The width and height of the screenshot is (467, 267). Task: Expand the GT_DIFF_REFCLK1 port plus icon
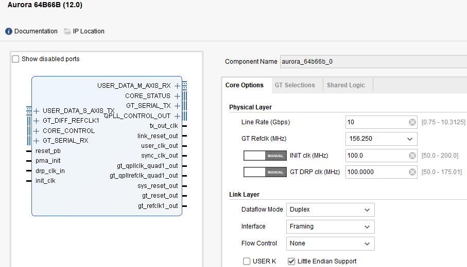[37, 121]
